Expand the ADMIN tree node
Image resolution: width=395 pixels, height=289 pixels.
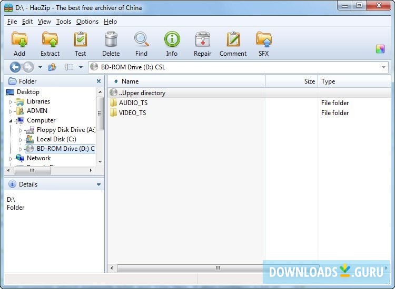click(11, 111)
